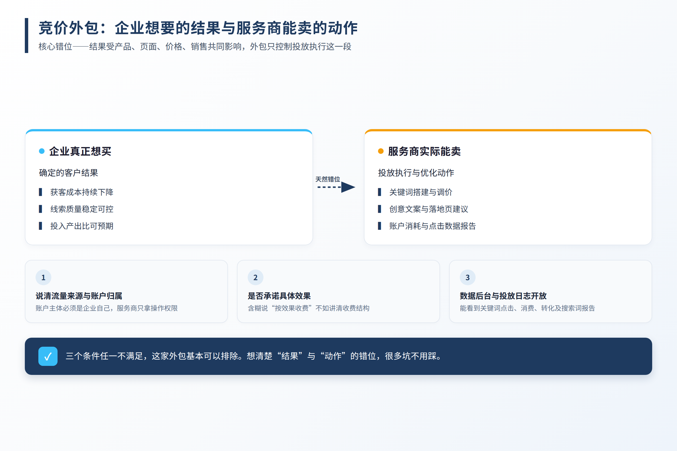Click card title 是否承诺具体效果
Screen dimensions: 677x451
click(279, 296)
